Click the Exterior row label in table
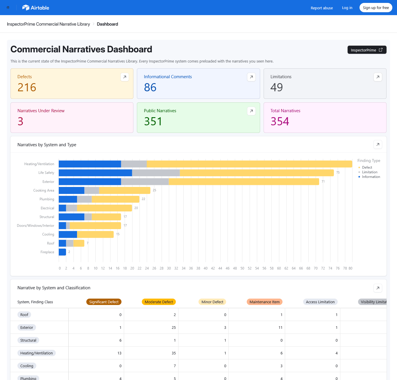This screenshot has width=397, height=380. pyautogui.click(x=27, y=328)
